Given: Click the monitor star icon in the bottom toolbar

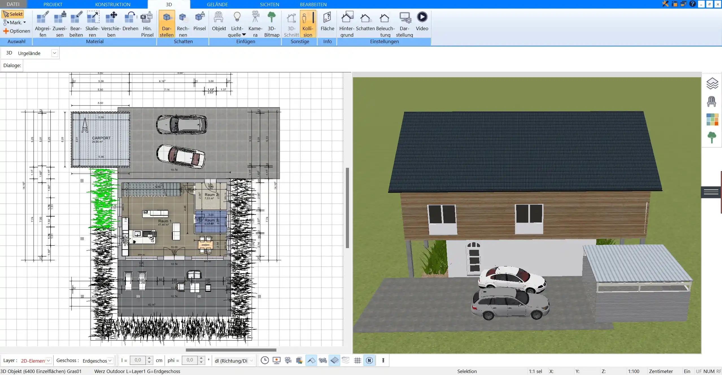Looking at the screenshot, I should coord(276,360).
